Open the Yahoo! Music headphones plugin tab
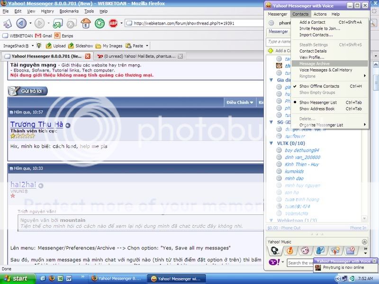Image resolution: width=379 pixels, height=284 pixels. tap(274, 250)
